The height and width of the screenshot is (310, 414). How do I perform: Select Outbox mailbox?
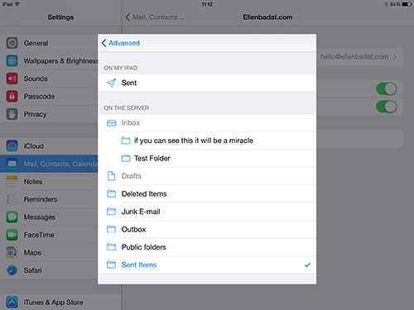(207, 229)
